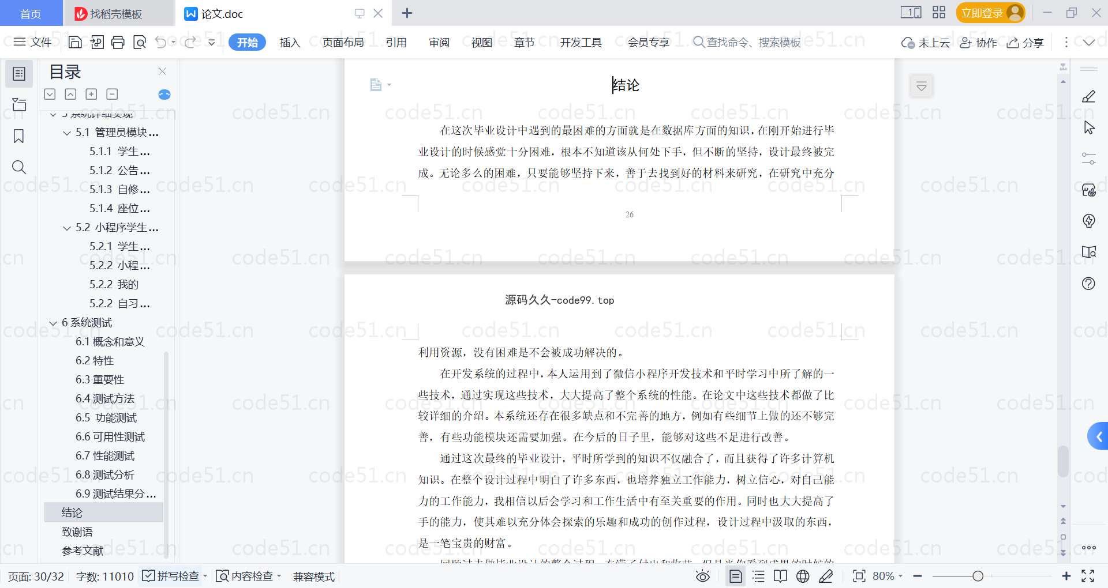This screenshot has height=588, width=1108.
Task: Toggle eye protection mode icon
Action: pyautogui.click(x=703, y=576)
